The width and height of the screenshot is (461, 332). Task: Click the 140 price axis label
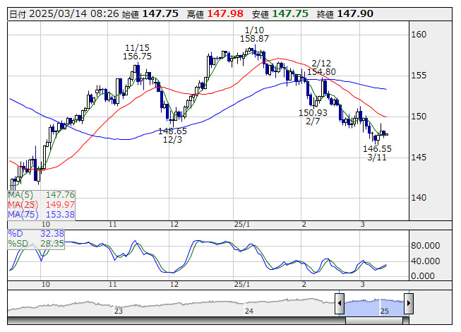tap(419, 198)
